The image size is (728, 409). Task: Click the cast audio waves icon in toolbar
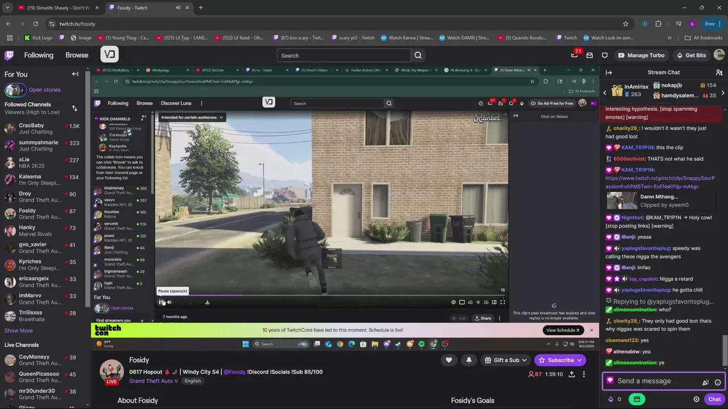coord(644,24)
